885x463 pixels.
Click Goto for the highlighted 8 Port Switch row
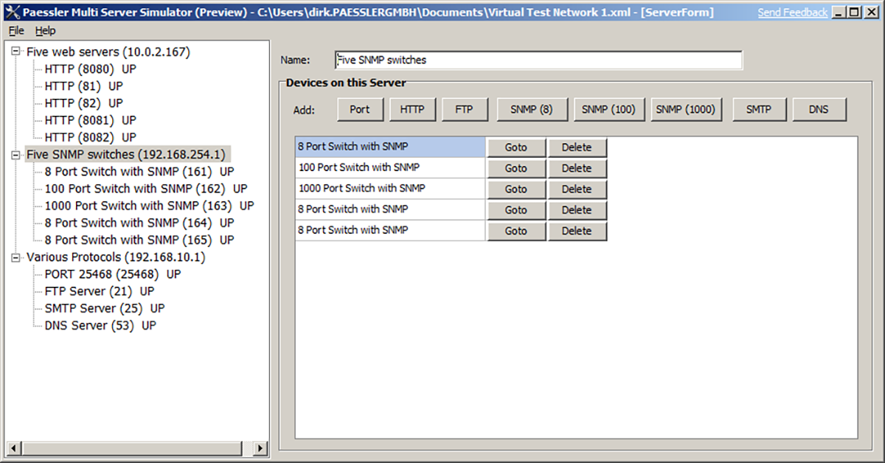pyautogui.click(x=516, y=147)
